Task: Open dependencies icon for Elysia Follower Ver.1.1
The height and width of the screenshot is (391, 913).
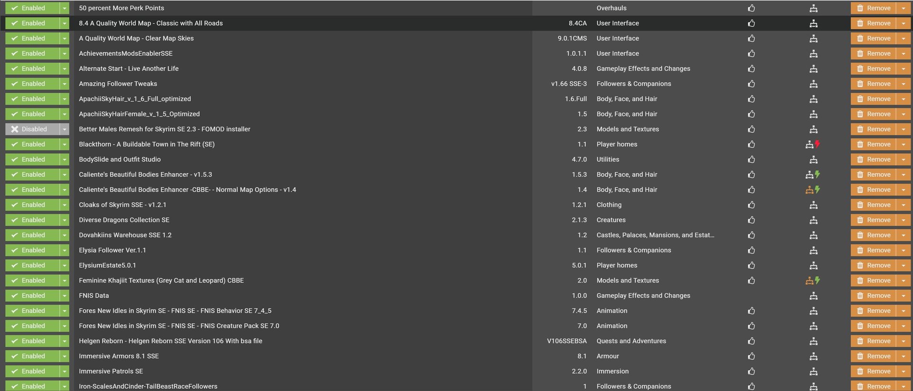Action: [814, 250]
